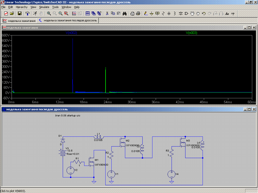Viewport: 258px width, 193px height.
Task: Tile windows using the tile icon
Action: pyautogui.click(x=87, y=14)
